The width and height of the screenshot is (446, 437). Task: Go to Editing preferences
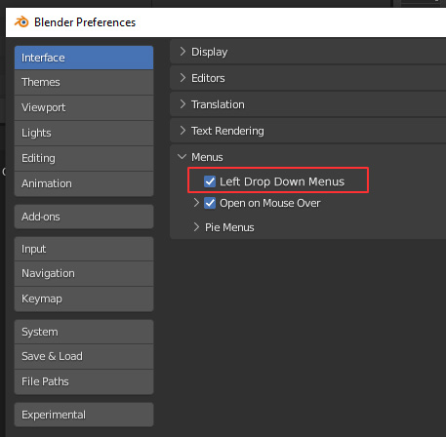[x=84, y=158]
